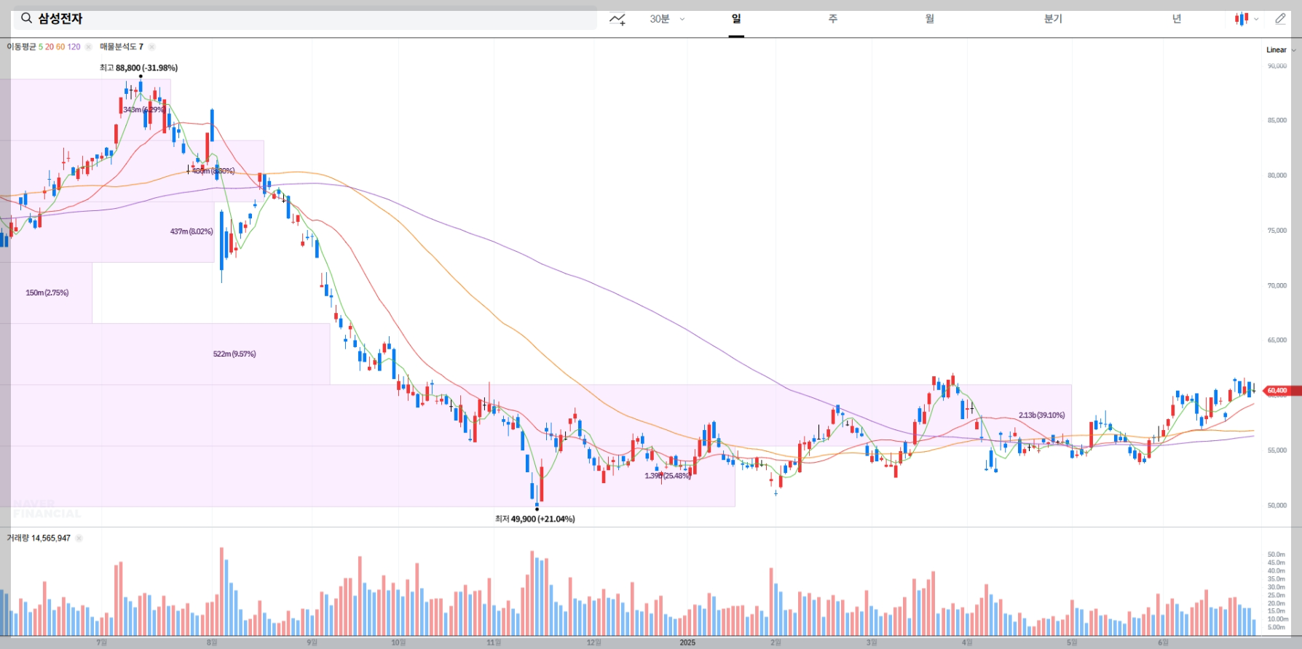Click the 90,000 price axis label
1302x649 pixels.
(x=1277, y=65)
